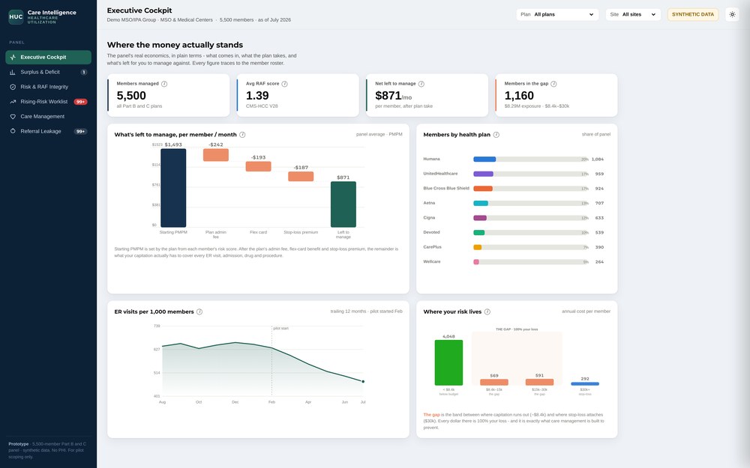Click info icon beside Net left to manage
The height and width of the screenshot is (468, 750).
(421, 84)
